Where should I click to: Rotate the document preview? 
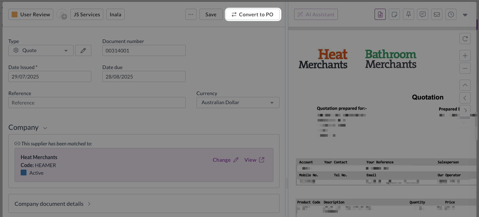click(x=465, y=38)
